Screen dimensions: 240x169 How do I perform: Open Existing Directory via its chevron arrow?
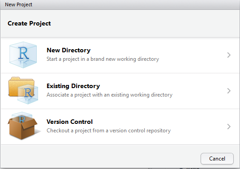point(229,91)
